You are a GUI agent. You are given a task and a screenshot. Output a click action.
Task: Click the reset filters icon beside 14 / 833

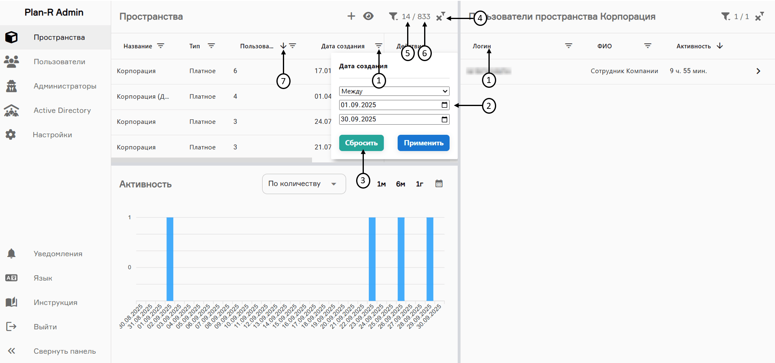[440, 17]
